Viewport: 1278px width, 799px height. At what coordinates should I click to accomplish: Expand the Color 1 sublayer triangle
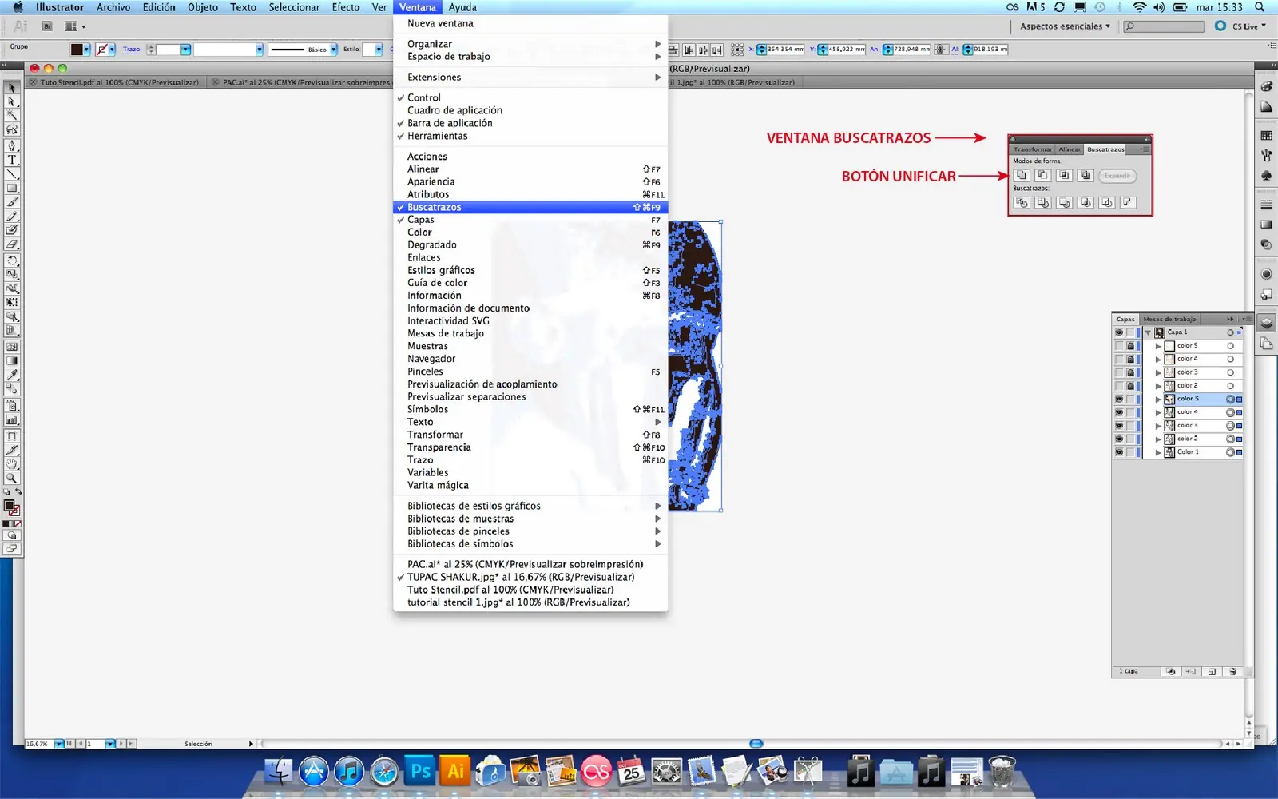pos(1158,452)
